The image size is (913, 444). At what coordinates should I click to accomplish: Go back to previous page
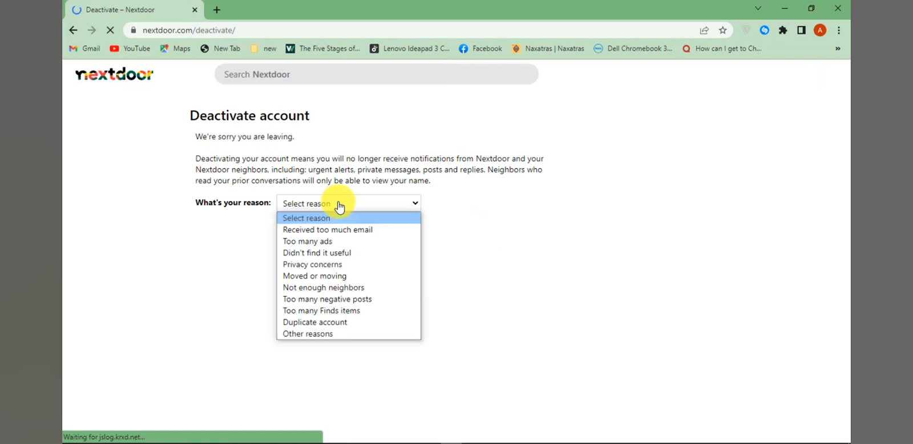[x=73, y=30]
